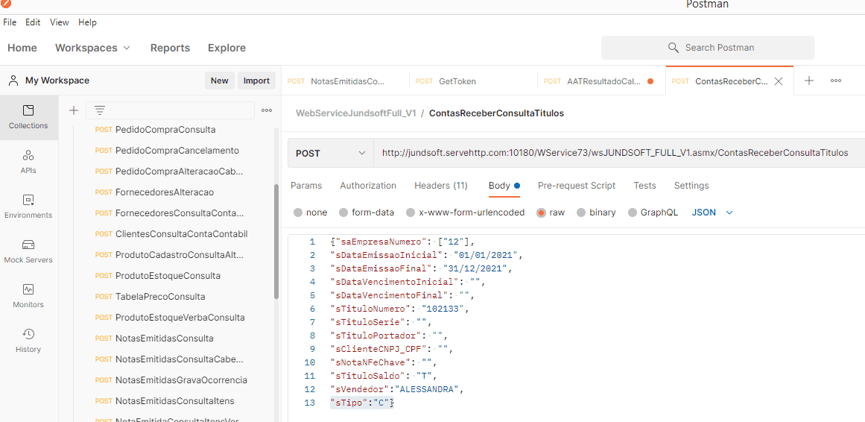This screenshot has width=865, height=422.
Task: Expand the Workspaces dropdown menu
Action: click(x=92, y=48)
